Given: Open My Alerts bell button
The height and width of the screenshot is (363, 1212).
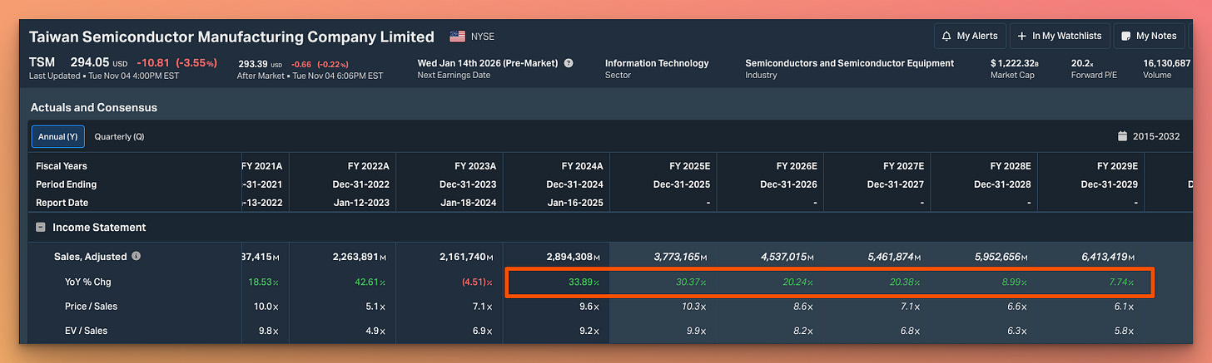Looking at the screenshot, I should (x=969, y=36).
